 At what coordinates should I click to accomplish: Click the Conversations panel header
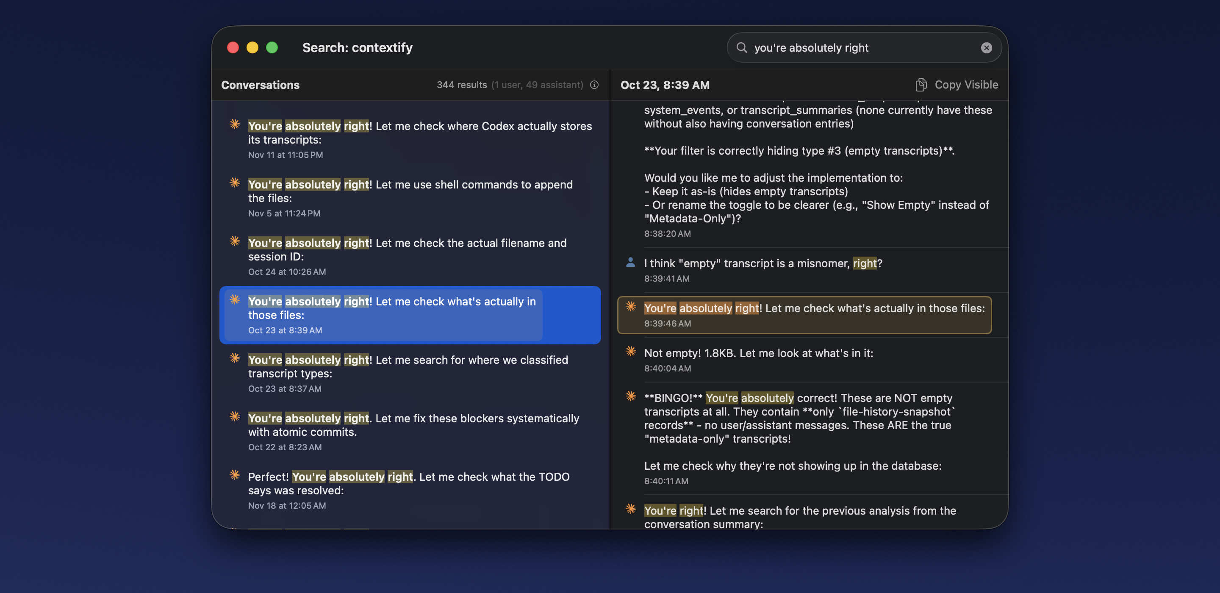tap(260, 85)
